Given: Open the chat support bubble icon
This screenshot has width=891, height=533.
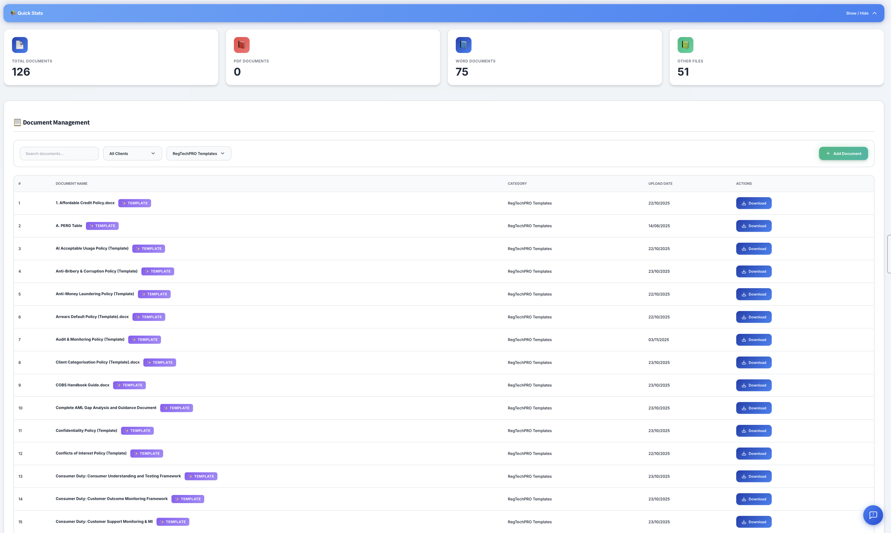Looking at the screenshot, I should (x=873, y=515).
